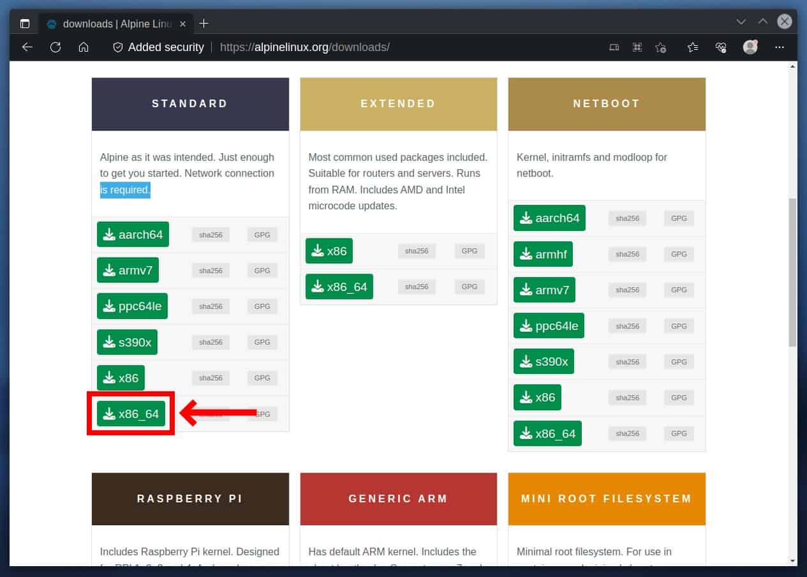Open sha256 checksum for Standard armv7
The height and width of the screenshot is (577, 807).
pyautogui.click(x=211, y=271)
